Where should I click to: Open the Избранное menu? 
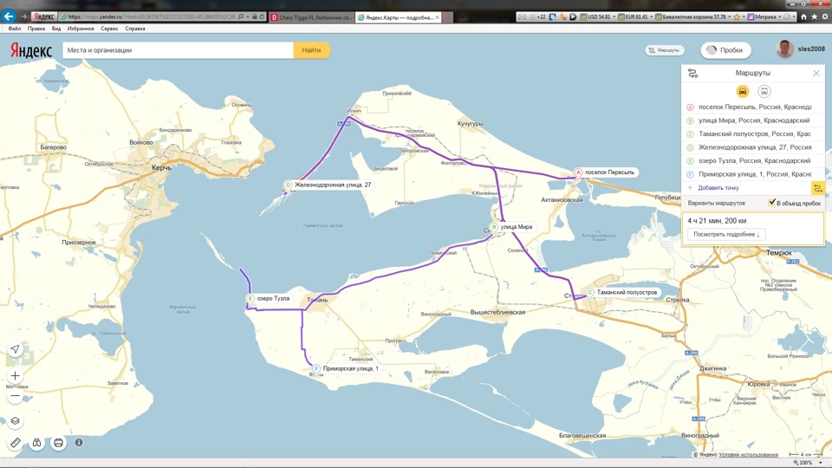(x=81, y=29)
